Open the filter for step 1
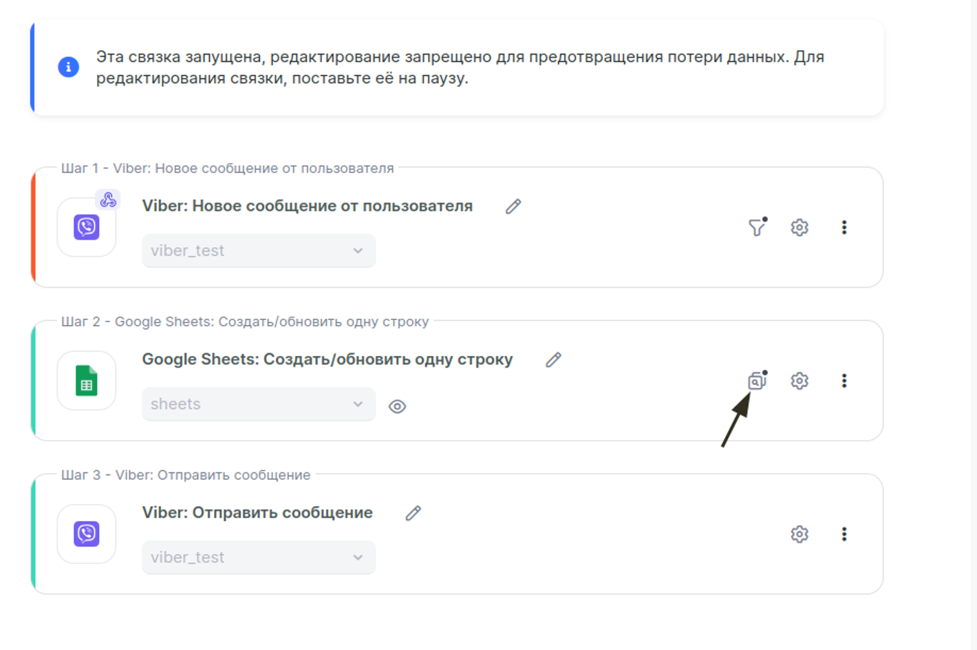 [x=757, y=227]
